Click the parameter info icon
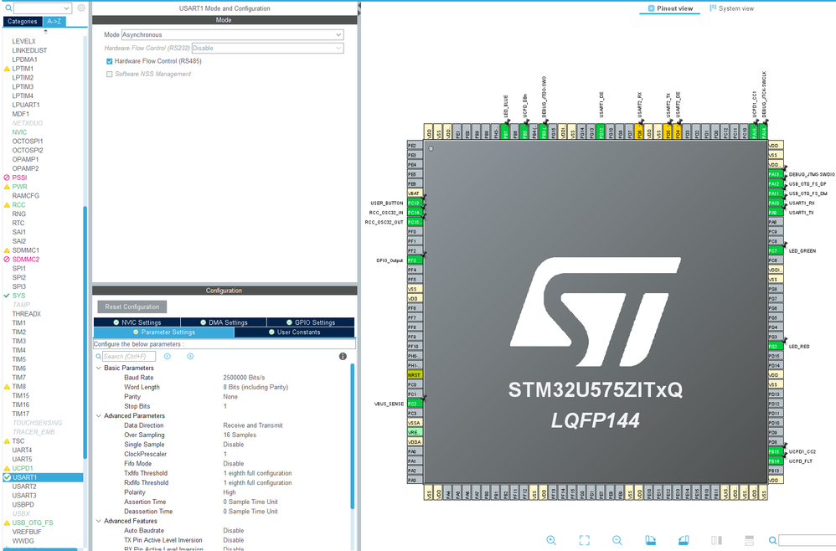This screenshot has width=836, height=551. (343, 357)
